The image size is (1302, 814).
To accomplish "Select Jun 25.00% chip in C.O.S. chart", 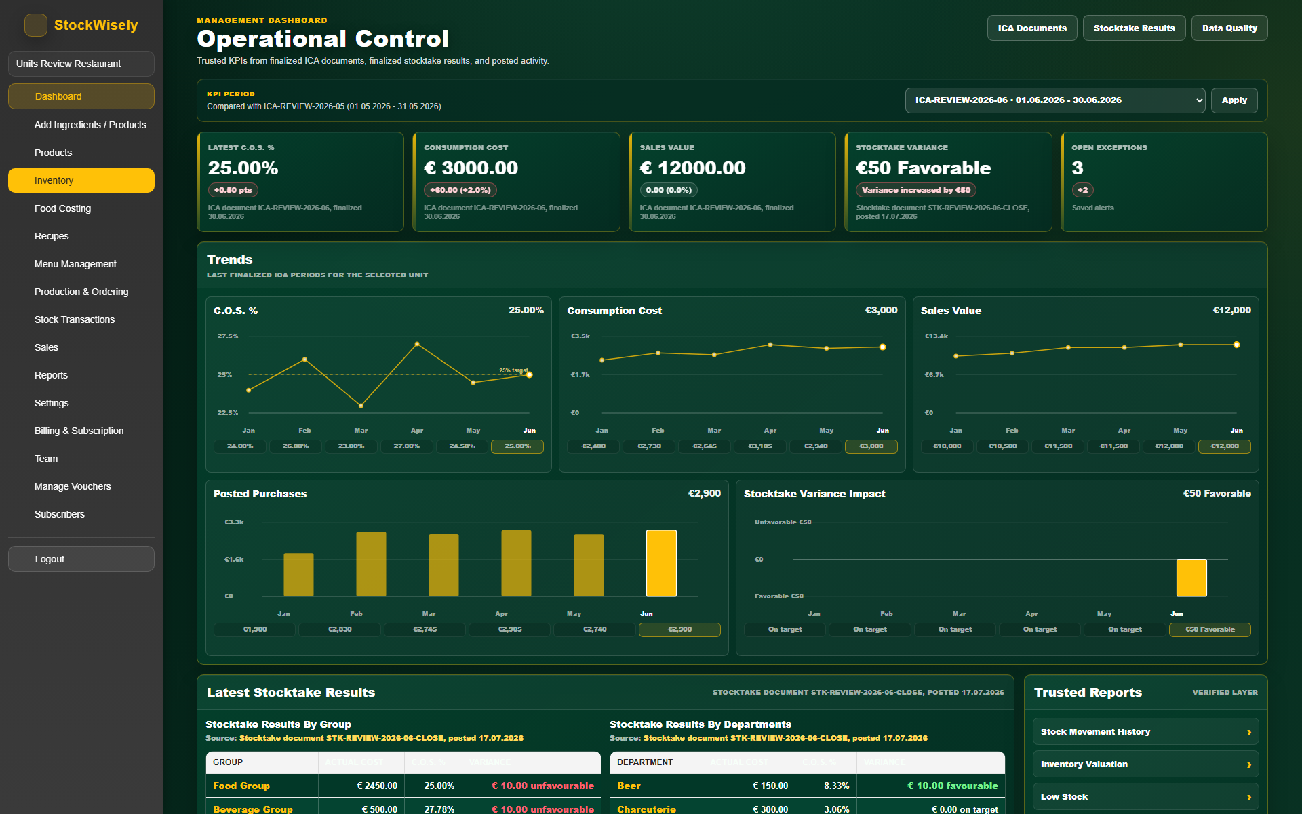I will click(517, 446).
